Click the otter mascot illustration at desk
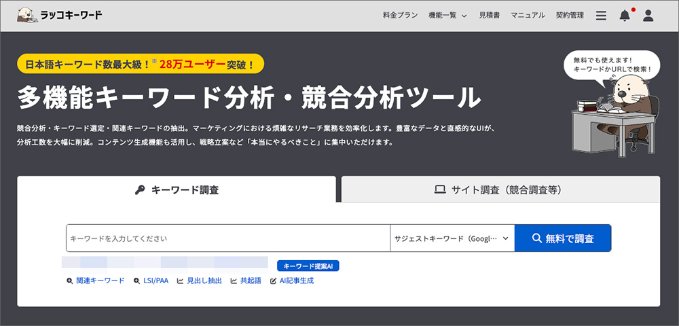Screen dimensions: 679x326 [x=617, y=115]
